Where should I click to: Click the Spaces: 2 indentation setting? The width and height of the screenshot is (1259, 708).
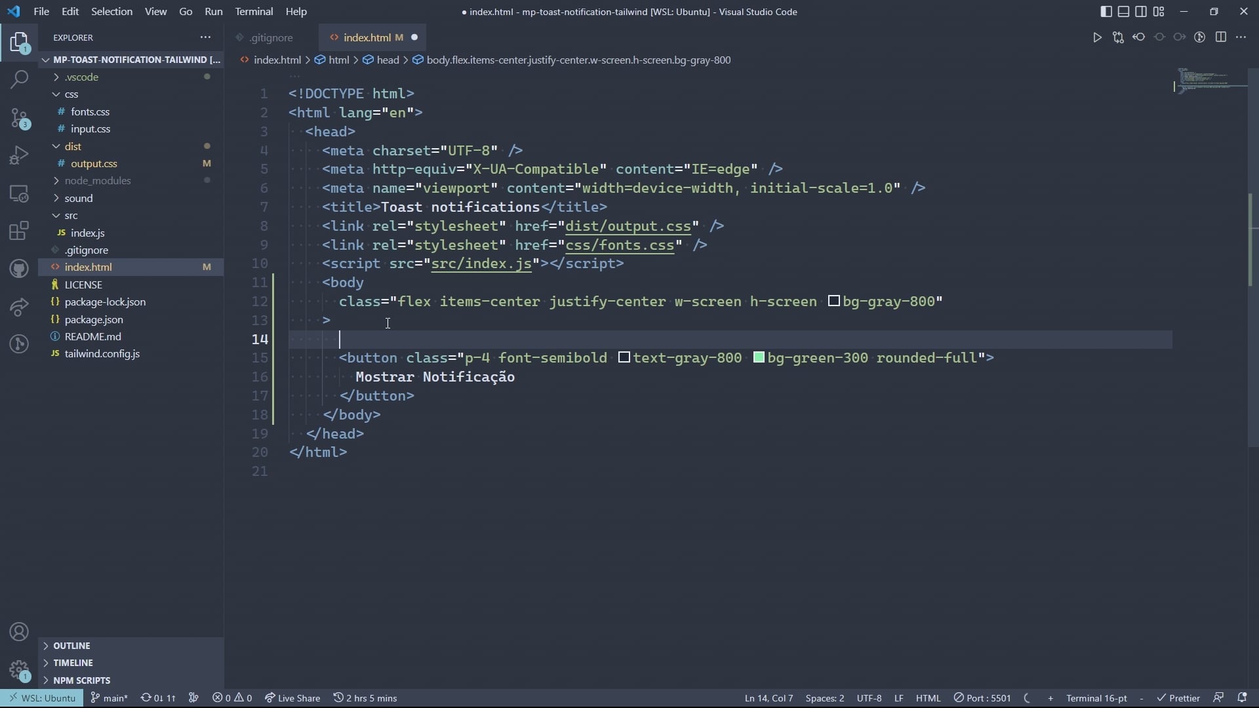click(x=824, y=698)
